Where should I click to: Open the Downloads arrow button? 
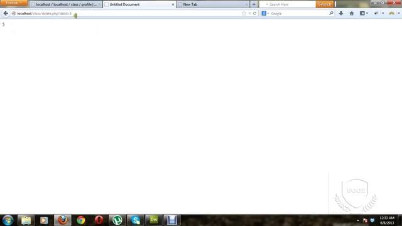341,13
